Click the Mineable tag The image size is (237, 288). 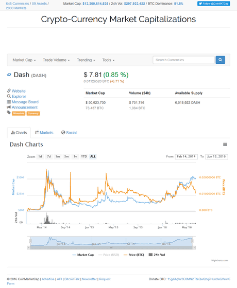19,113
